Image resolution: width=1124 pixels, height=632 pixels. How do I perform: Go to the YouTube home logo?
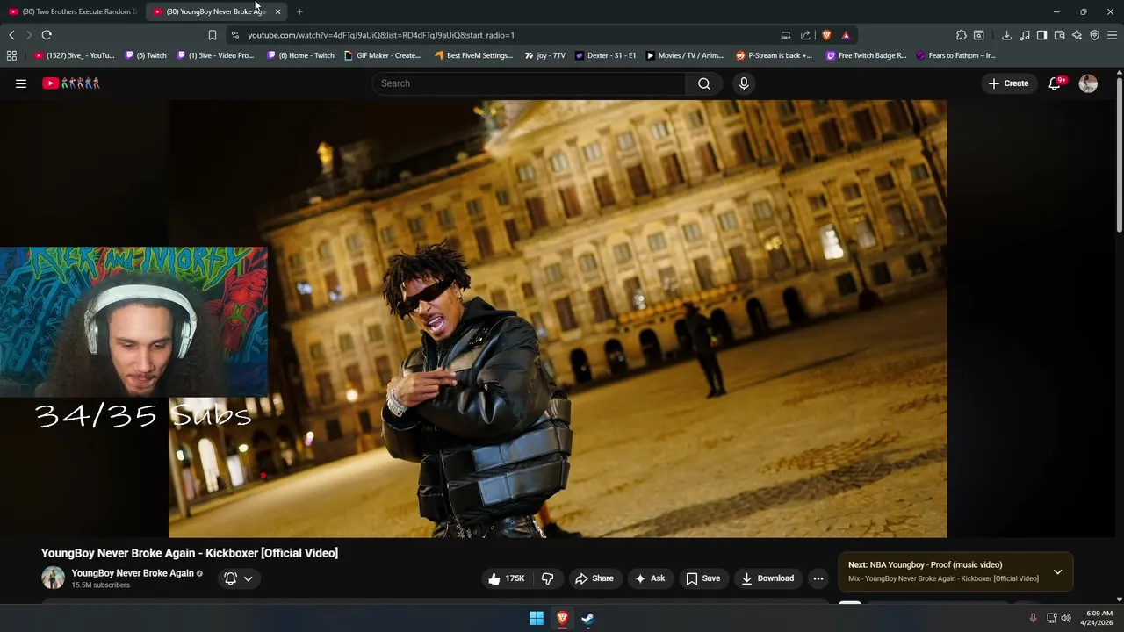71,83
